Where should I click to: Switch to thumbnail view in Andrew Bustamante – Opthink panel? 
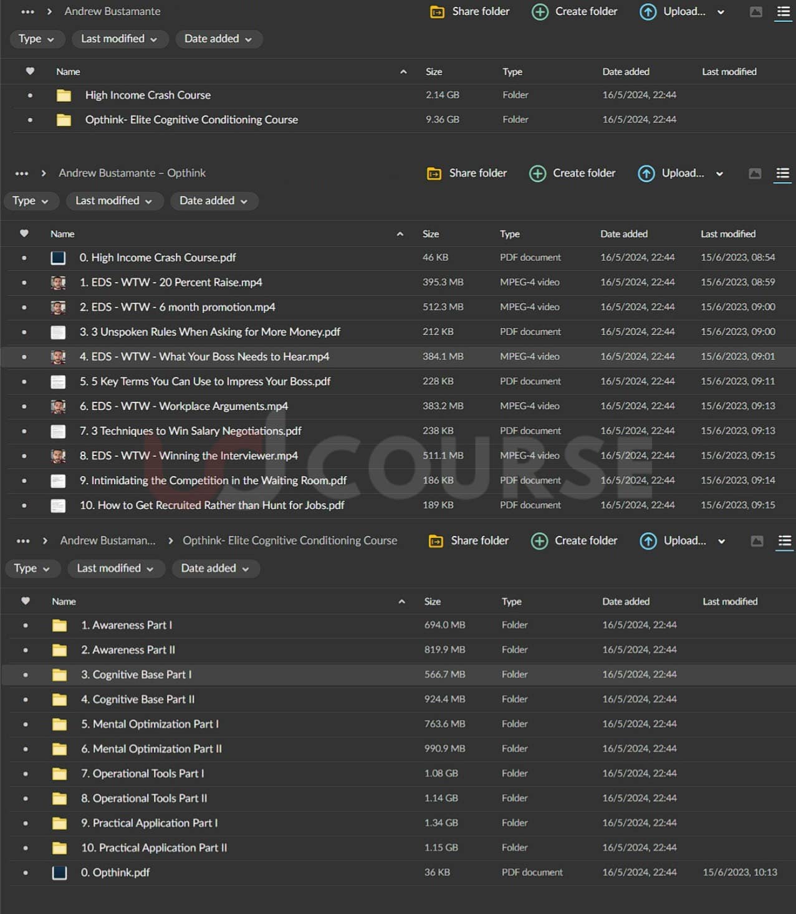pyautogui.click(x=755, y=173)
